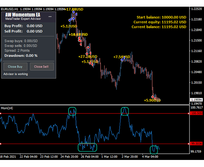Click the EURUSD,H1 chart title text

(x=10, y=9)
